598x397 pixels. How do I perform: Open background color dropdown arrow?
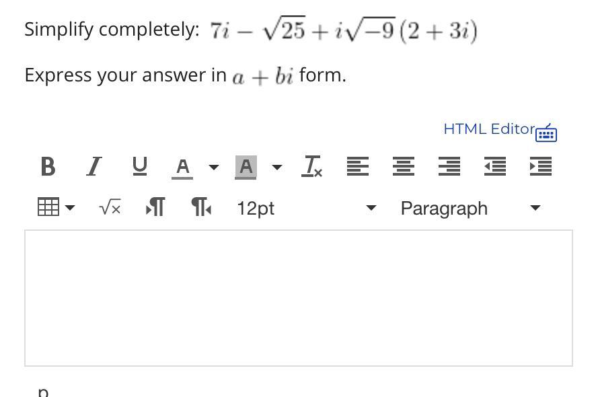click(276, 167)
